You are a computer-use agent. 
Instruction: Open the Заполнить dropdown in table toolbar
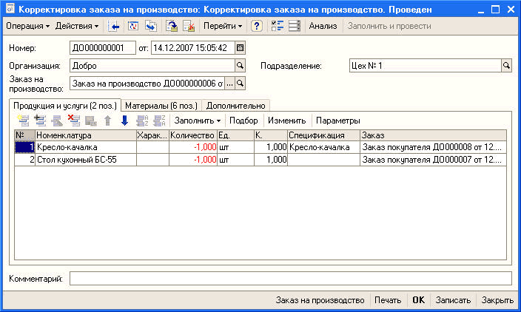(198, 121)
